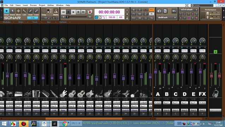
Task: Open the snap resolution 1/16 dropdown
Action: (x=32, y=18)
